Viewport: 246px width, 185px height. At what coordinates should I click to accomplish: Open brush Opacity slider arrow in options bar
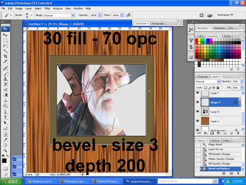pos(100,15)
